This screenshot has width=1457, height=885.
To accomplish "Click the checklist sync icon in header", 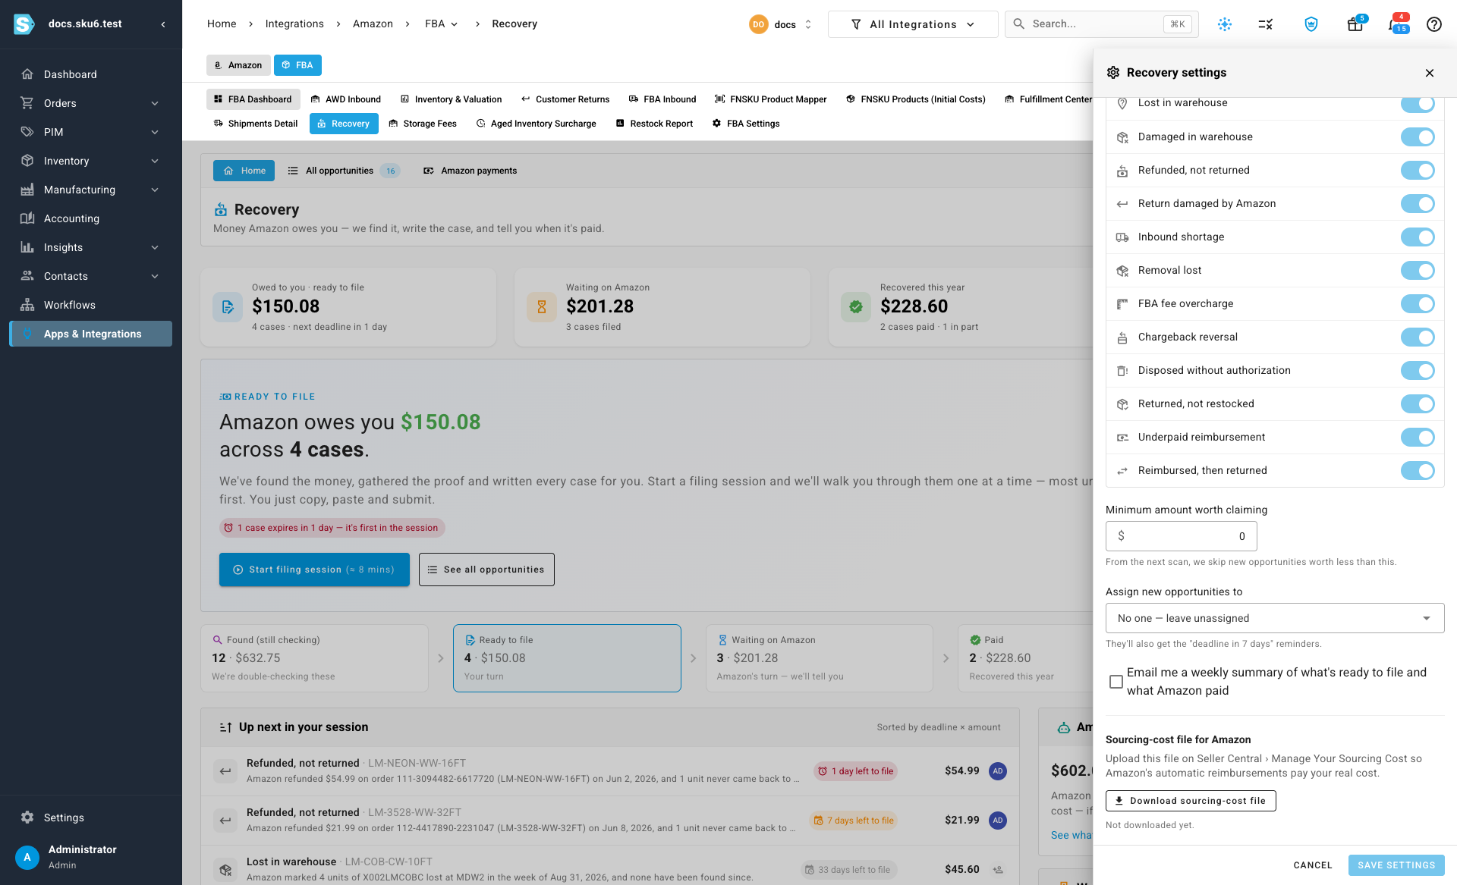I will [1265, 24].
